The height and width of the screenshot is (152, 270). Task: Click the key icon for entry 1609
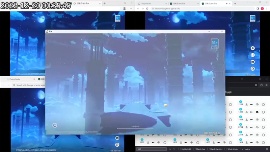click(x=186, y=143)
